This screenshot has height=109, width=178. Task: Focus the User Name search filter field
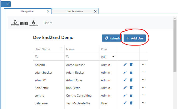pyautogui.click(x=48, y=57)
